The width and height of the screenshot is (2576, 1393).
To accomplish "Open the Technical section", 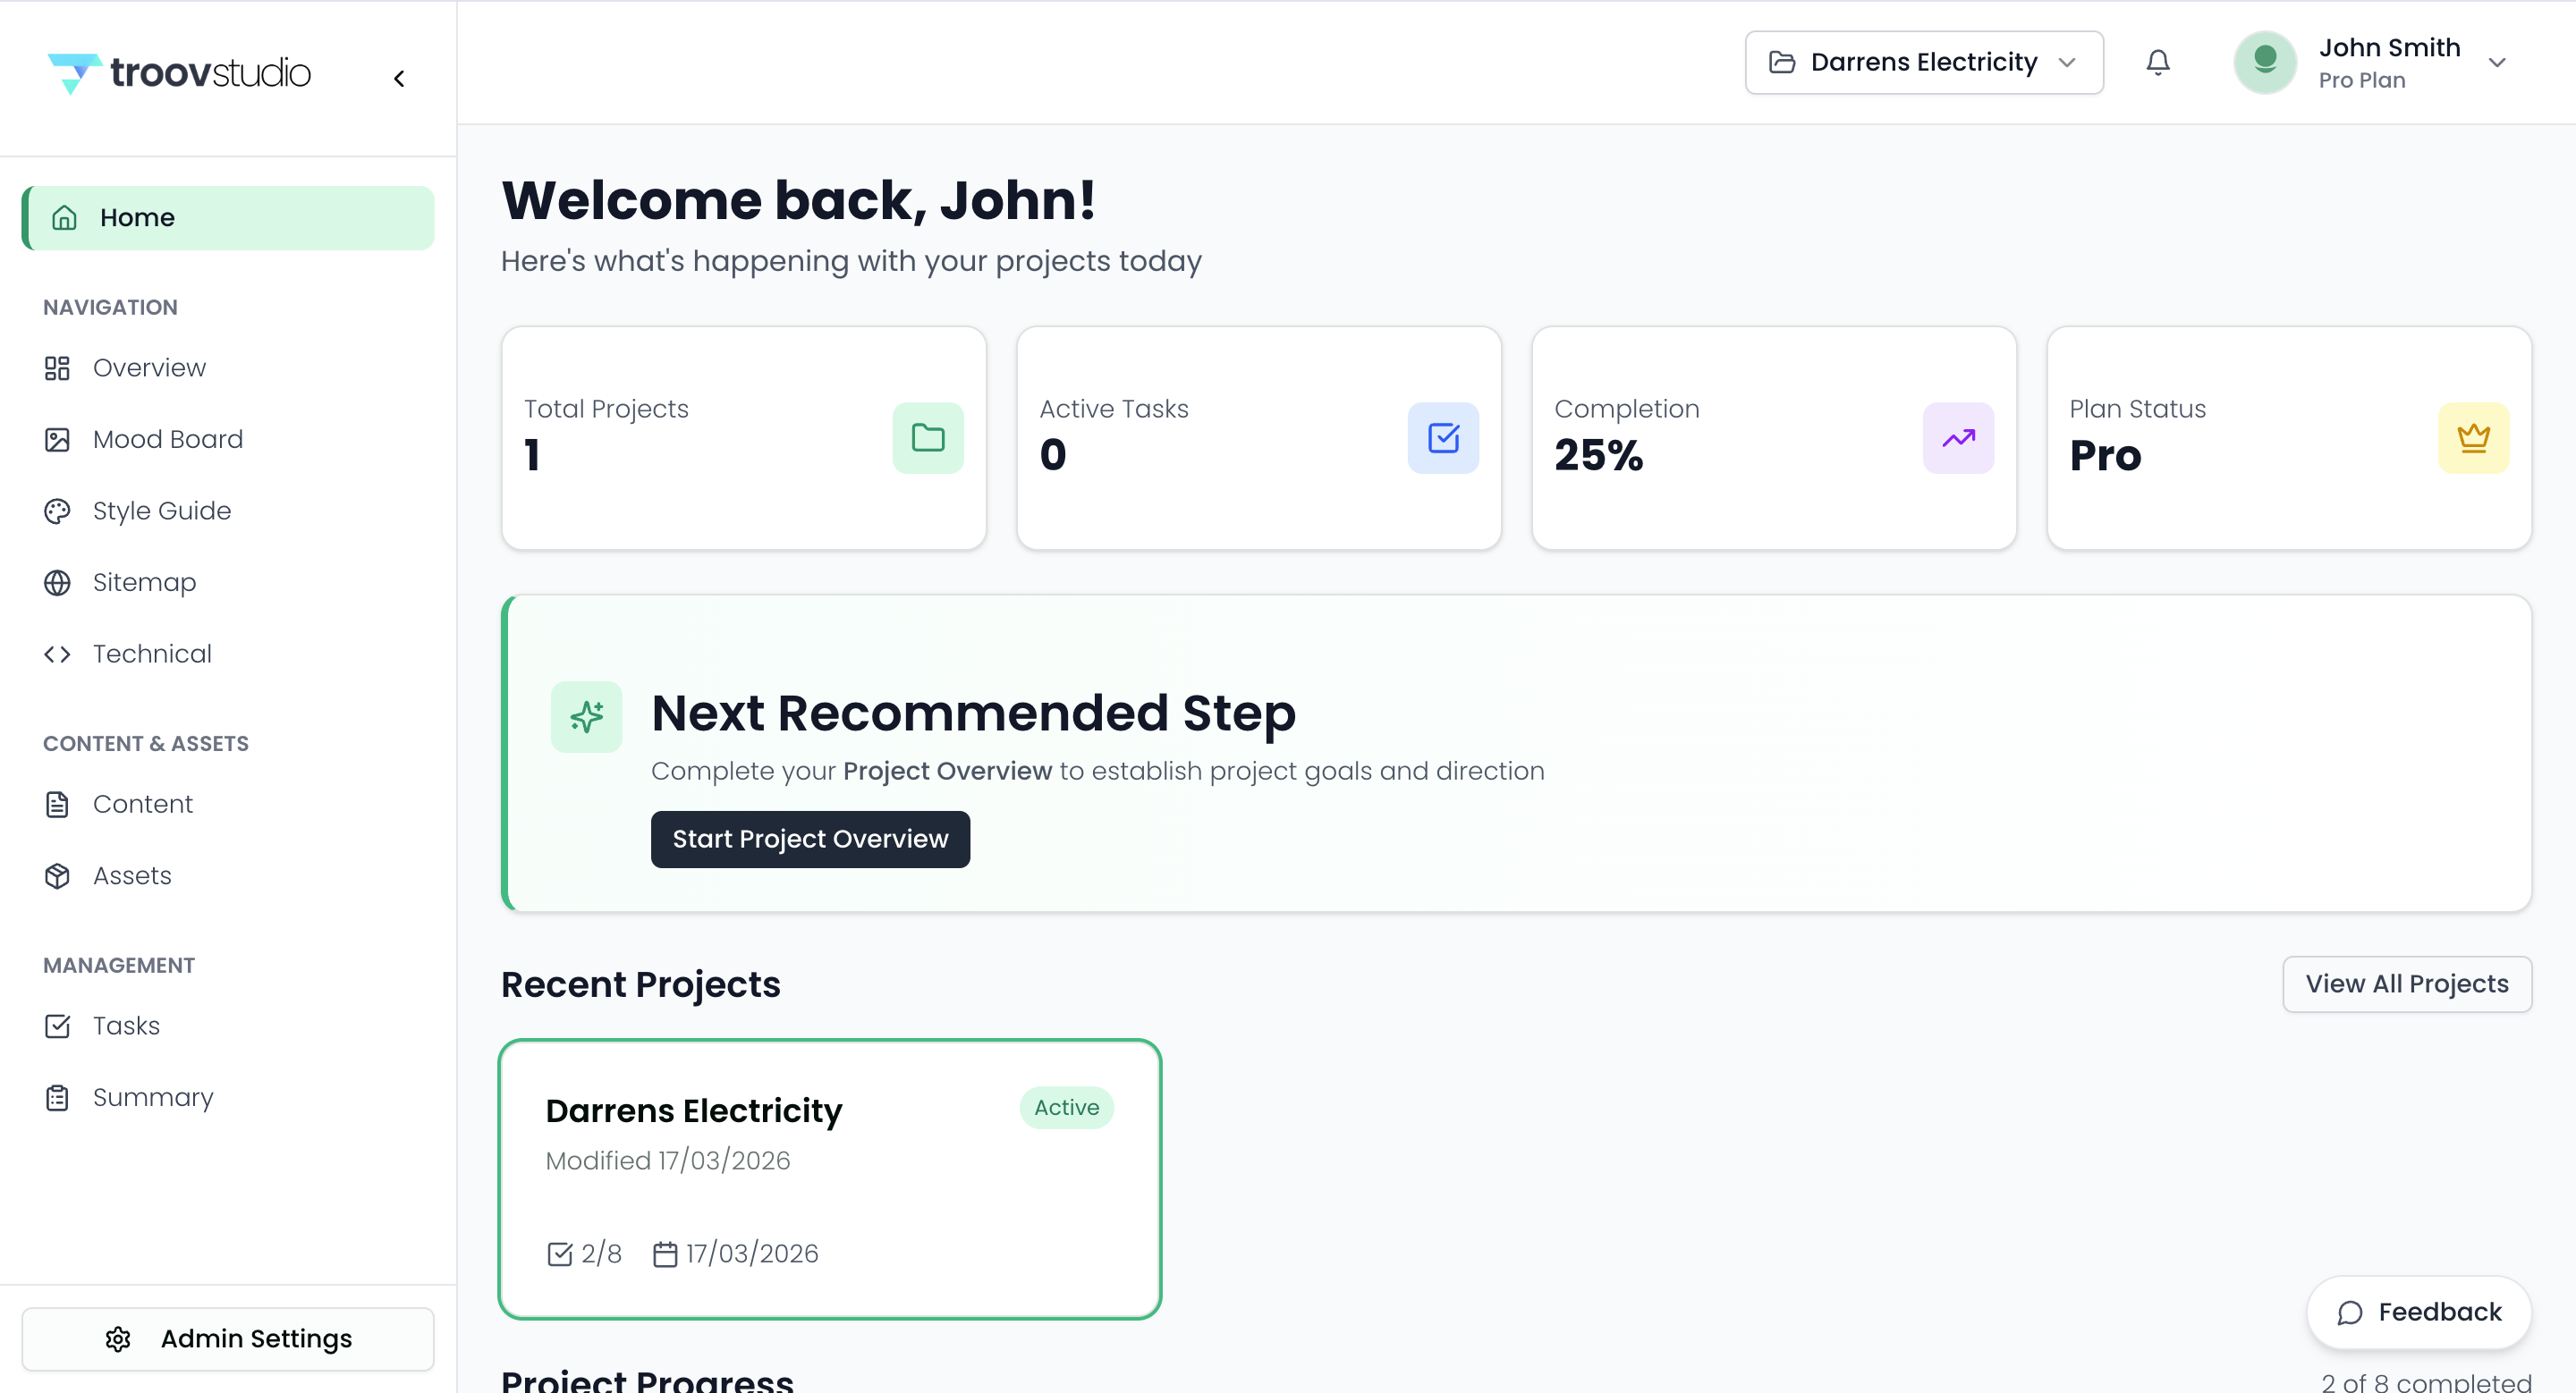I will [x=152, y=654].
